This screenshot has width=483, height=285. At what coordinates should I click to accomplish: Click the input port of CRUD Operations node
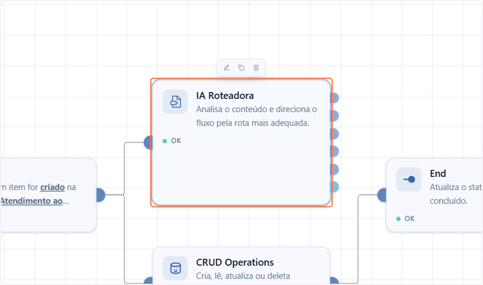[148, 281]
